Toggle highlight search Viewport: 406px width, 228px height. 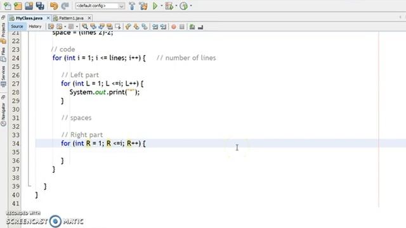click(110, 27)
